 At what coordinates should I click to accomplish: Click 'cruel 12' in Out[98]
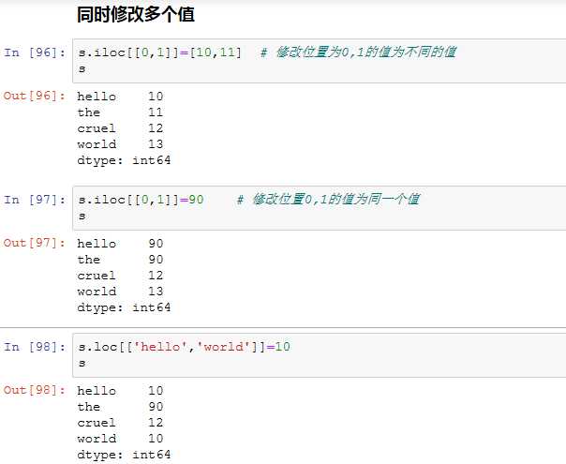(x=120, y=423)
